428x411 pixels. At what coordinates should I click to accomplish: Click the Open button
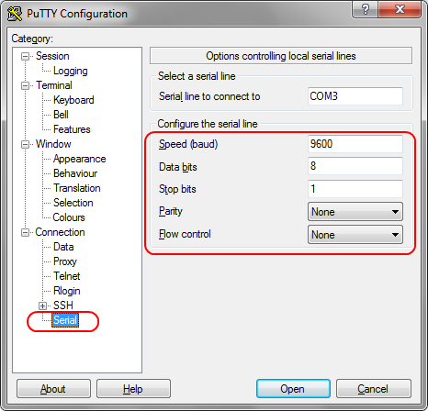tap(293, 389)
